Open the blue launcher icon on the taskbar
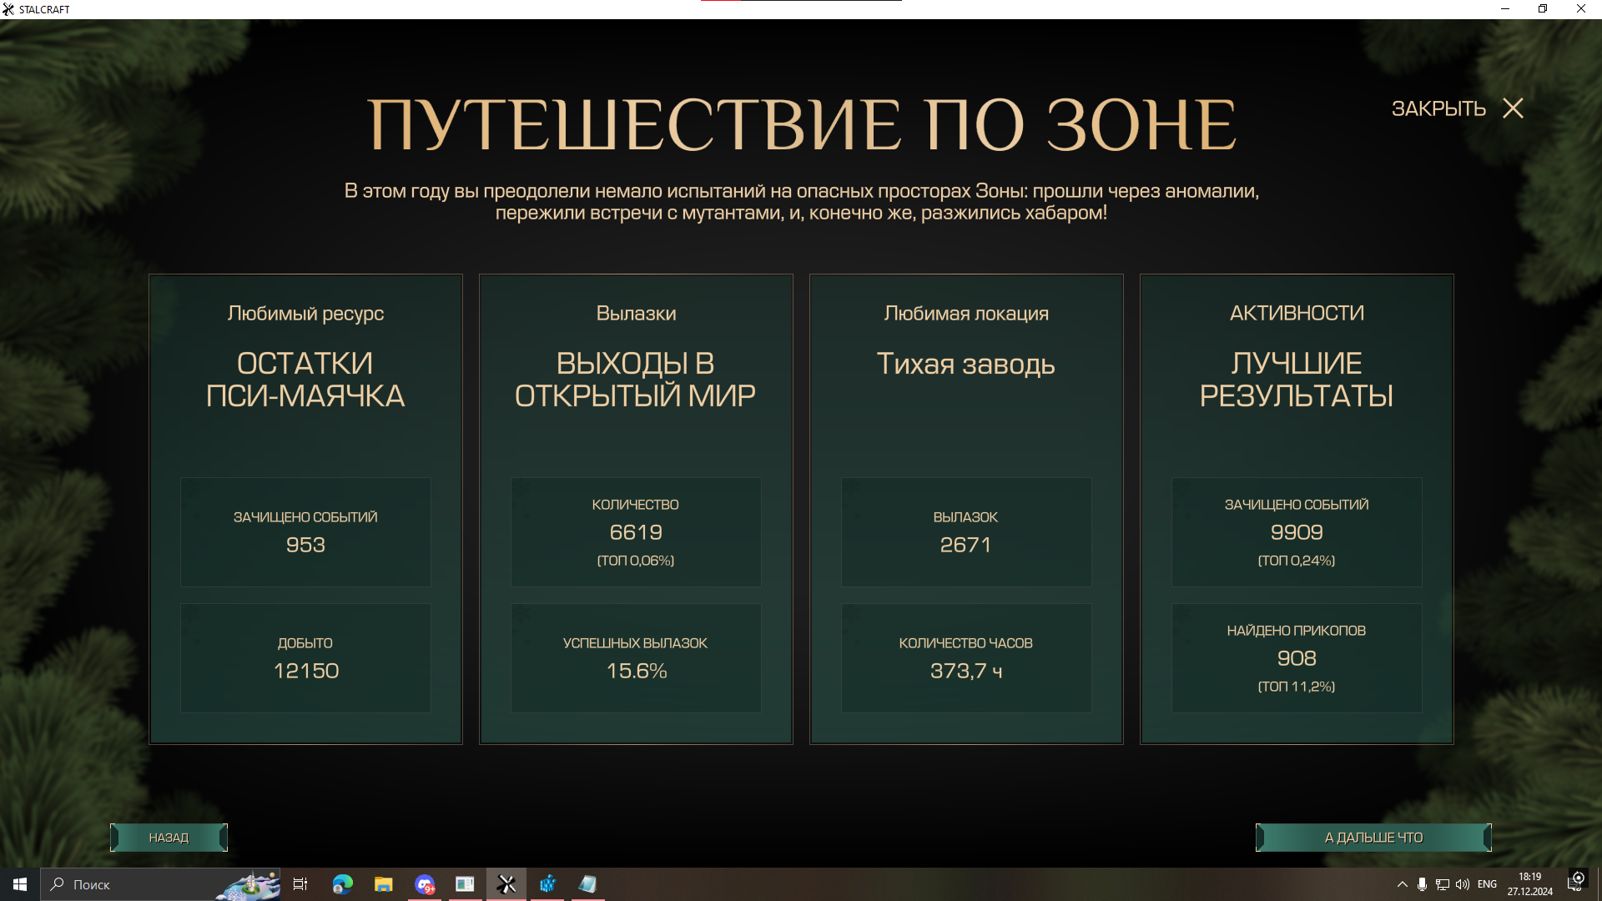Image resolution: width=1602 pixels, height=901 pixels. pyautogui.click(x=547, y=884)
